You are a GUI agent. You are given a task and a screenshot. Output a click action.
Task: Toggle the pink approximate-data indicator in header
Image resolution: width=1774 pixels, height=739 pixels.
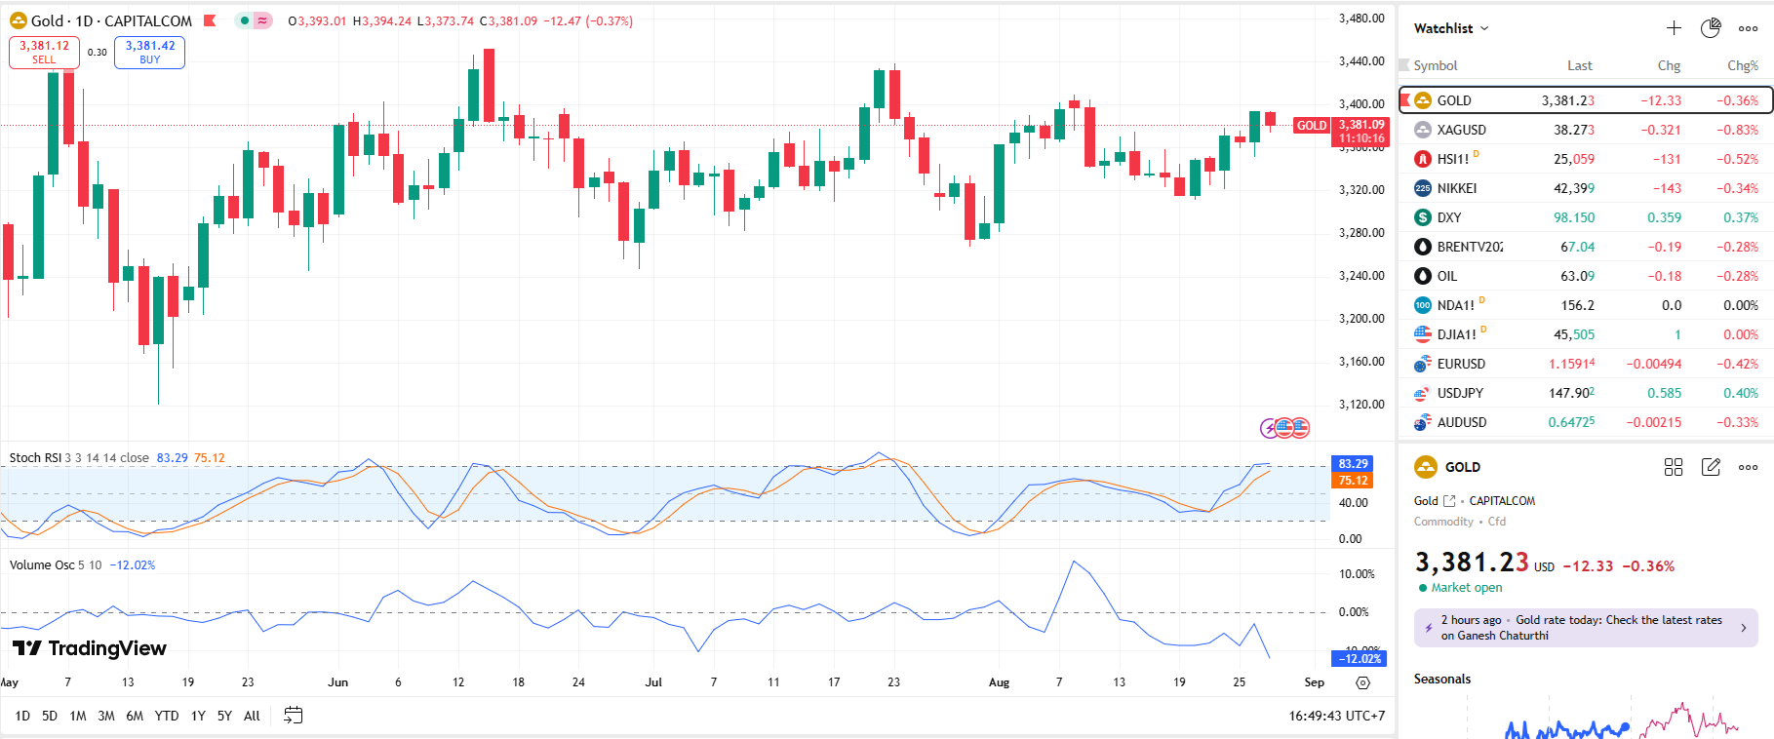tap(262, 20)
